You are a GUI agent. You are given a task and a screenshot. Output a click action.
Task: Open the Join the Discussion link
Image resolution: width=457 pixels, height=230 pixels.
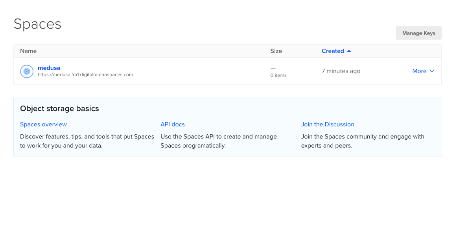click(x=328, y=124)
